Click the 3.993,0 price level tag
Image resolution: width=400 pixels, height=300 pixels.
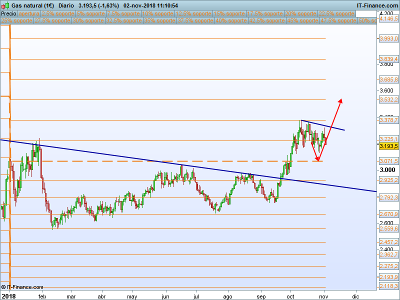[388, 38]
